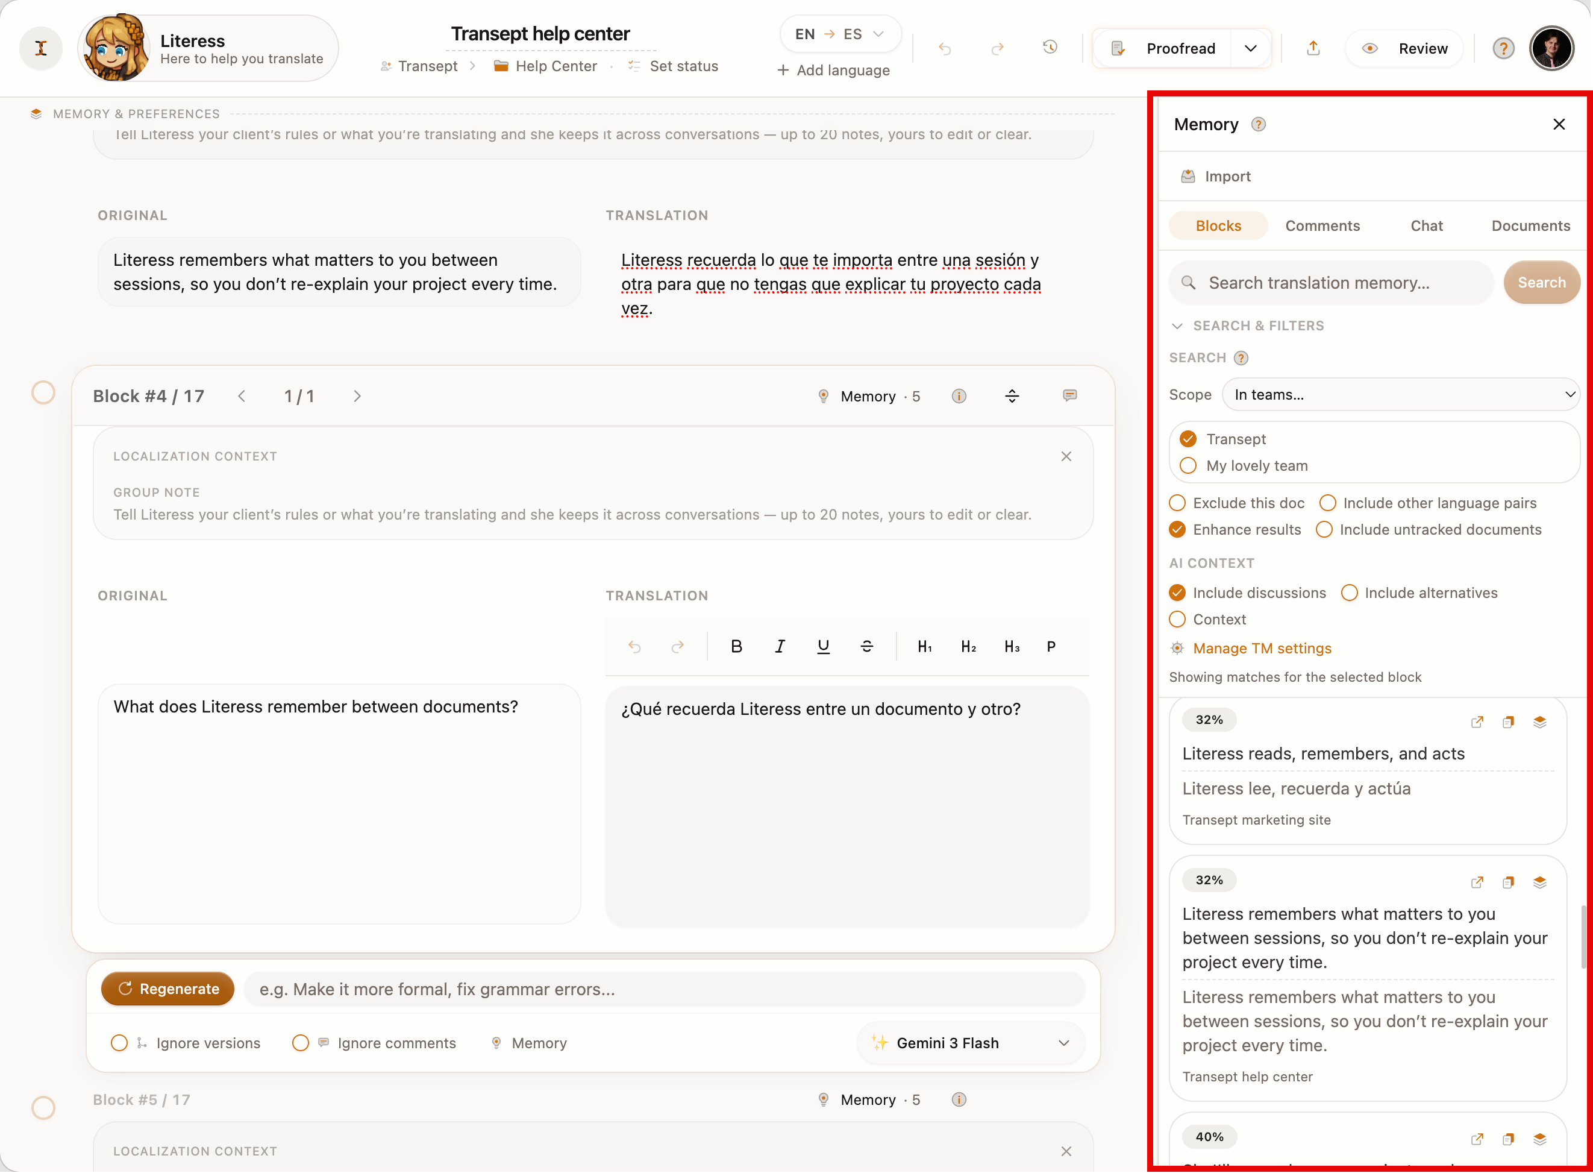Viewport: 1593px width, 1173px height.
Task: Click the redo arrow in the top toolbar
Action: click(x=998, y=48)
